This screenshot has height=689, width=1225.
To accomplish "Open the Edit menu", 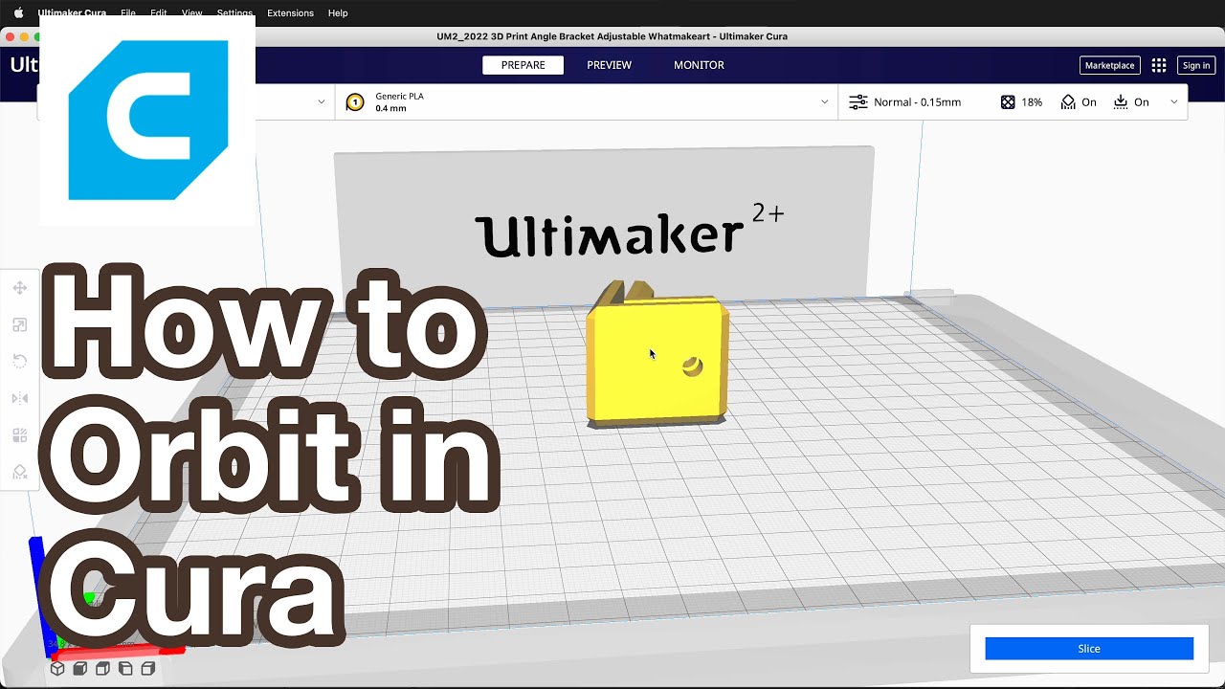I will (159, 13).
